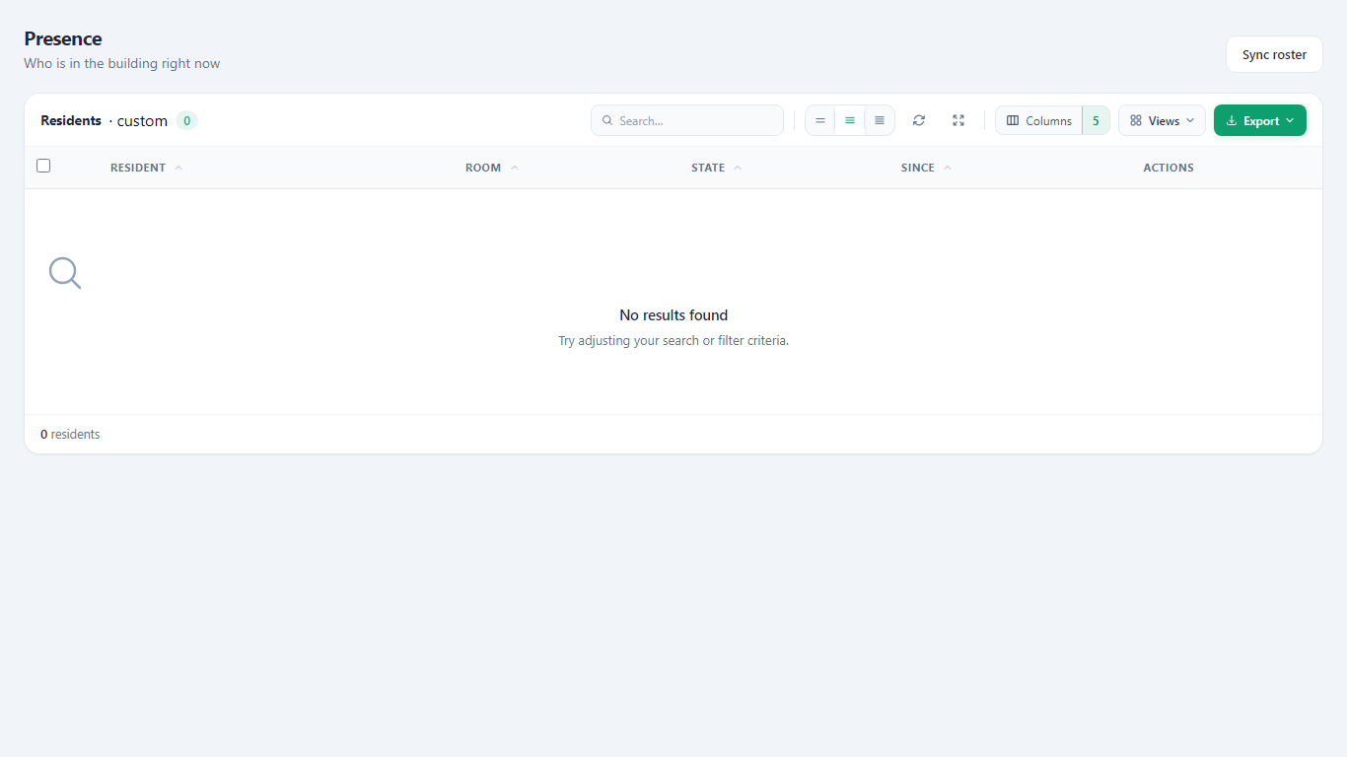Image resolution: width=1347 pixels, height=757 pixels.
Task: Sort by Resident column
Action: coord(146,168)
